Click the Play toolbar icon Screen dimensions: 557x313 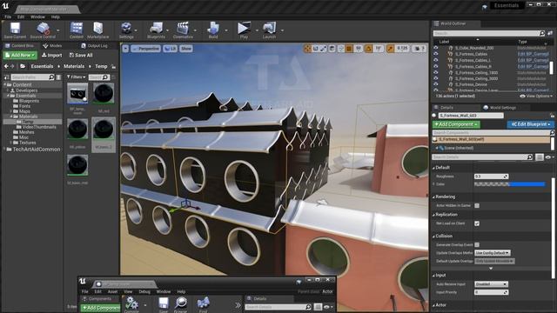tap(244, 30)
